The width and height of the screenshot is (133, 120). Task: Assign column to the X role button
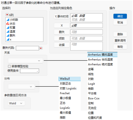coord(62,26)
